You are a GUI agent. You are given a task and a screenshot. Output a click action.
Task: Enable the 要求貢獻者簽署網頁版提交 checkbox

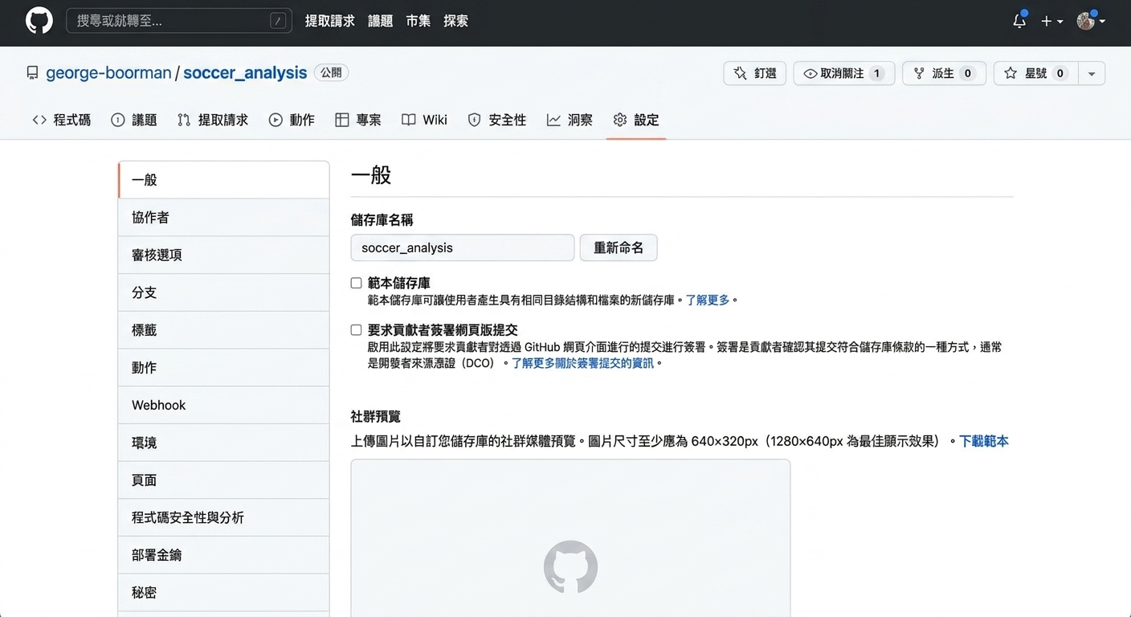[x=356, y=329]
